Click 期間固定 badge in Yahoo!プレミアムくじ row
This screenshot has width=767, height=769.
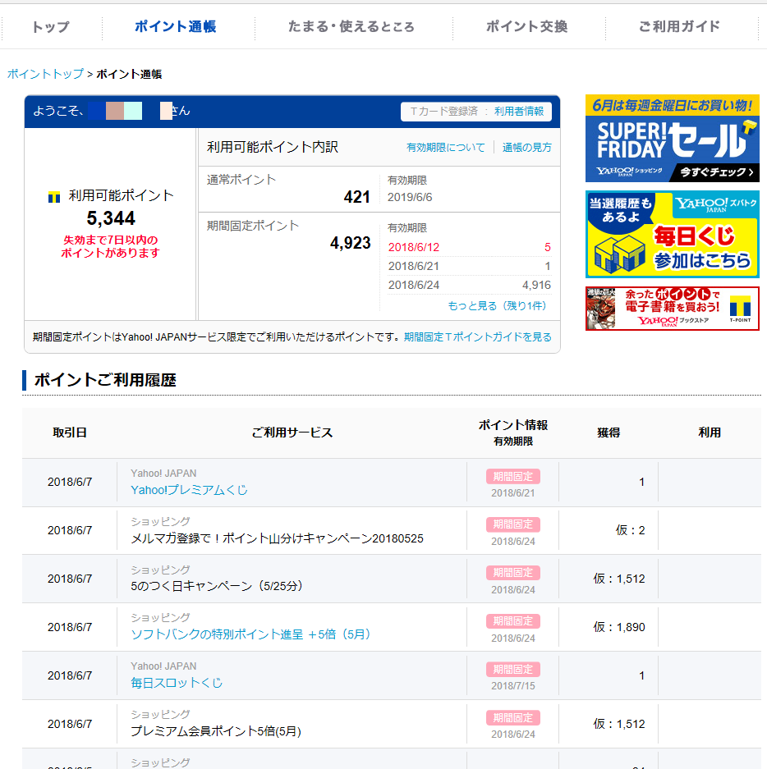[x=512, y=476]
